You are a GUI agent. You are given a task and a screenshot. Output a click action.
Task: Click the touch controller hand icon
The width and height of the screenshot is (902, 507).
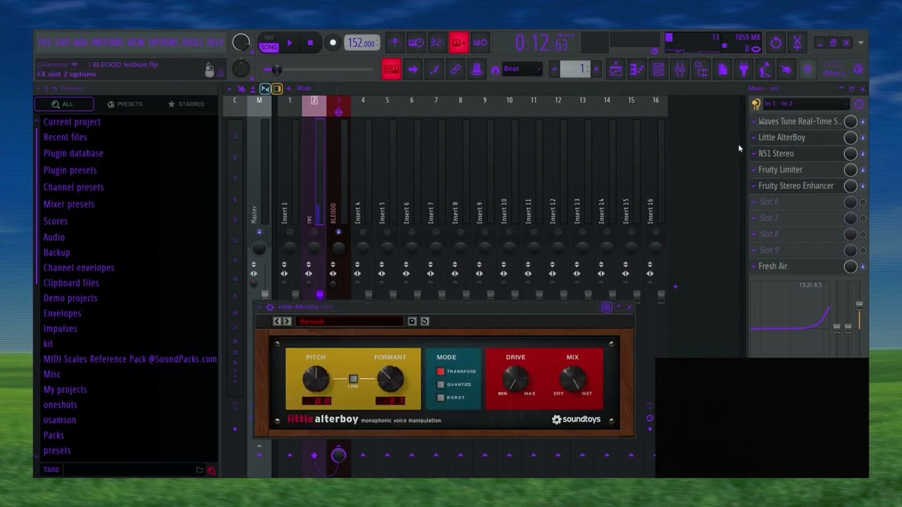786,69
